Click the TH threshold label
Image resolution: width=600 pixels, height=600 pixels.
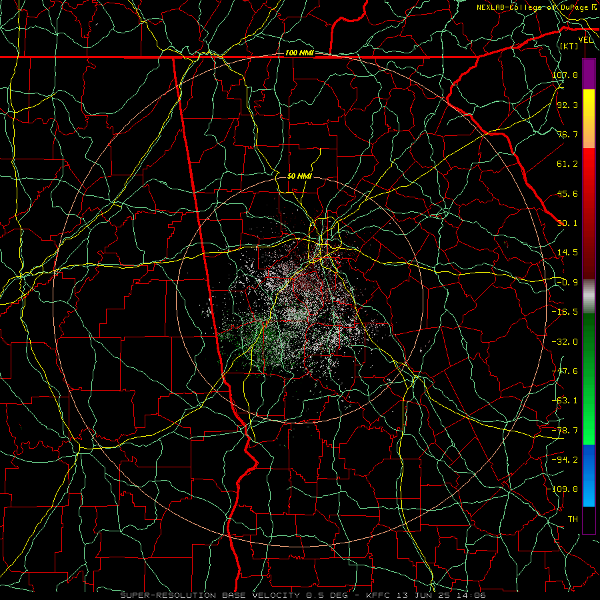pyautogui.click(x=573, y=519)
